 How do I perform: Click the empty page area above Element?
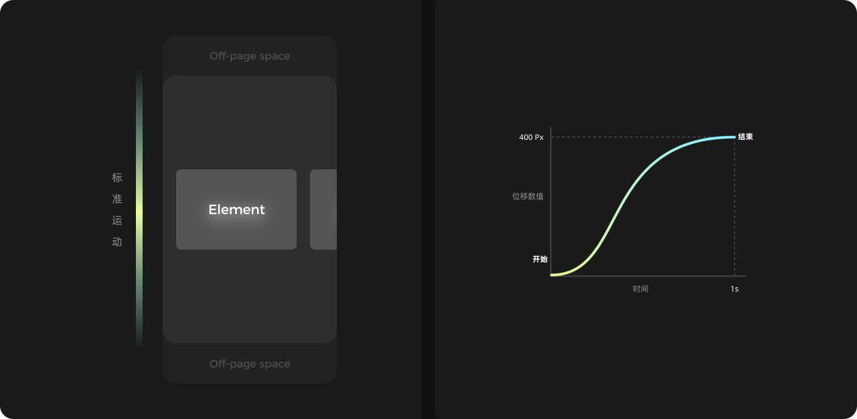coord(250,122)
